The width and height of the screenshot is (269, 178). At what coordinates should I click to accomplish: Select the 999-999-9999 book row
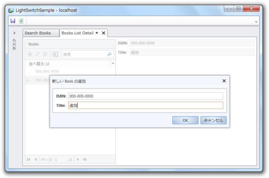(x=70, y=72)
